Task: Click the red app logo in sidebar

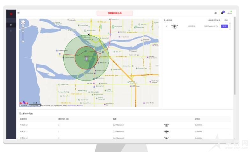Action: coord(11,13)
